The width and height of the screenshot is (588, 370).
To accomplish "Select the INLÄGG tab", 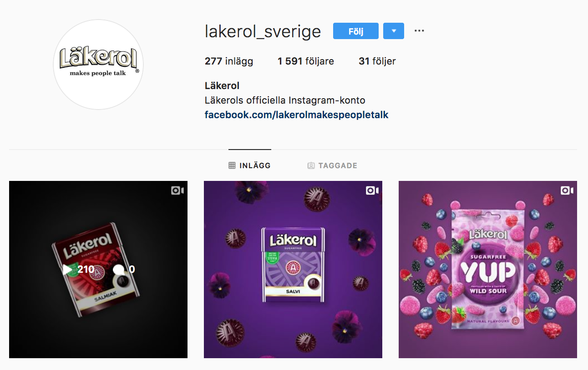I will point(250,165).
